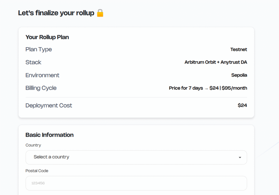This screenshot has height=195, width=279.
Task: Click the 'Your Rollup Plan' title
Action: click(47, 37)
